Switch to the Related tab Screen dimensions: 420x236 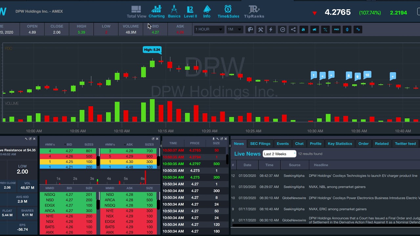382,144
